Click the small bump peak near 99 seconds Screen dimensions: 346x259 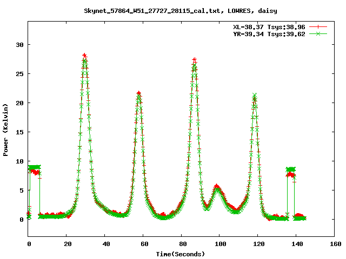pos(217,187)
